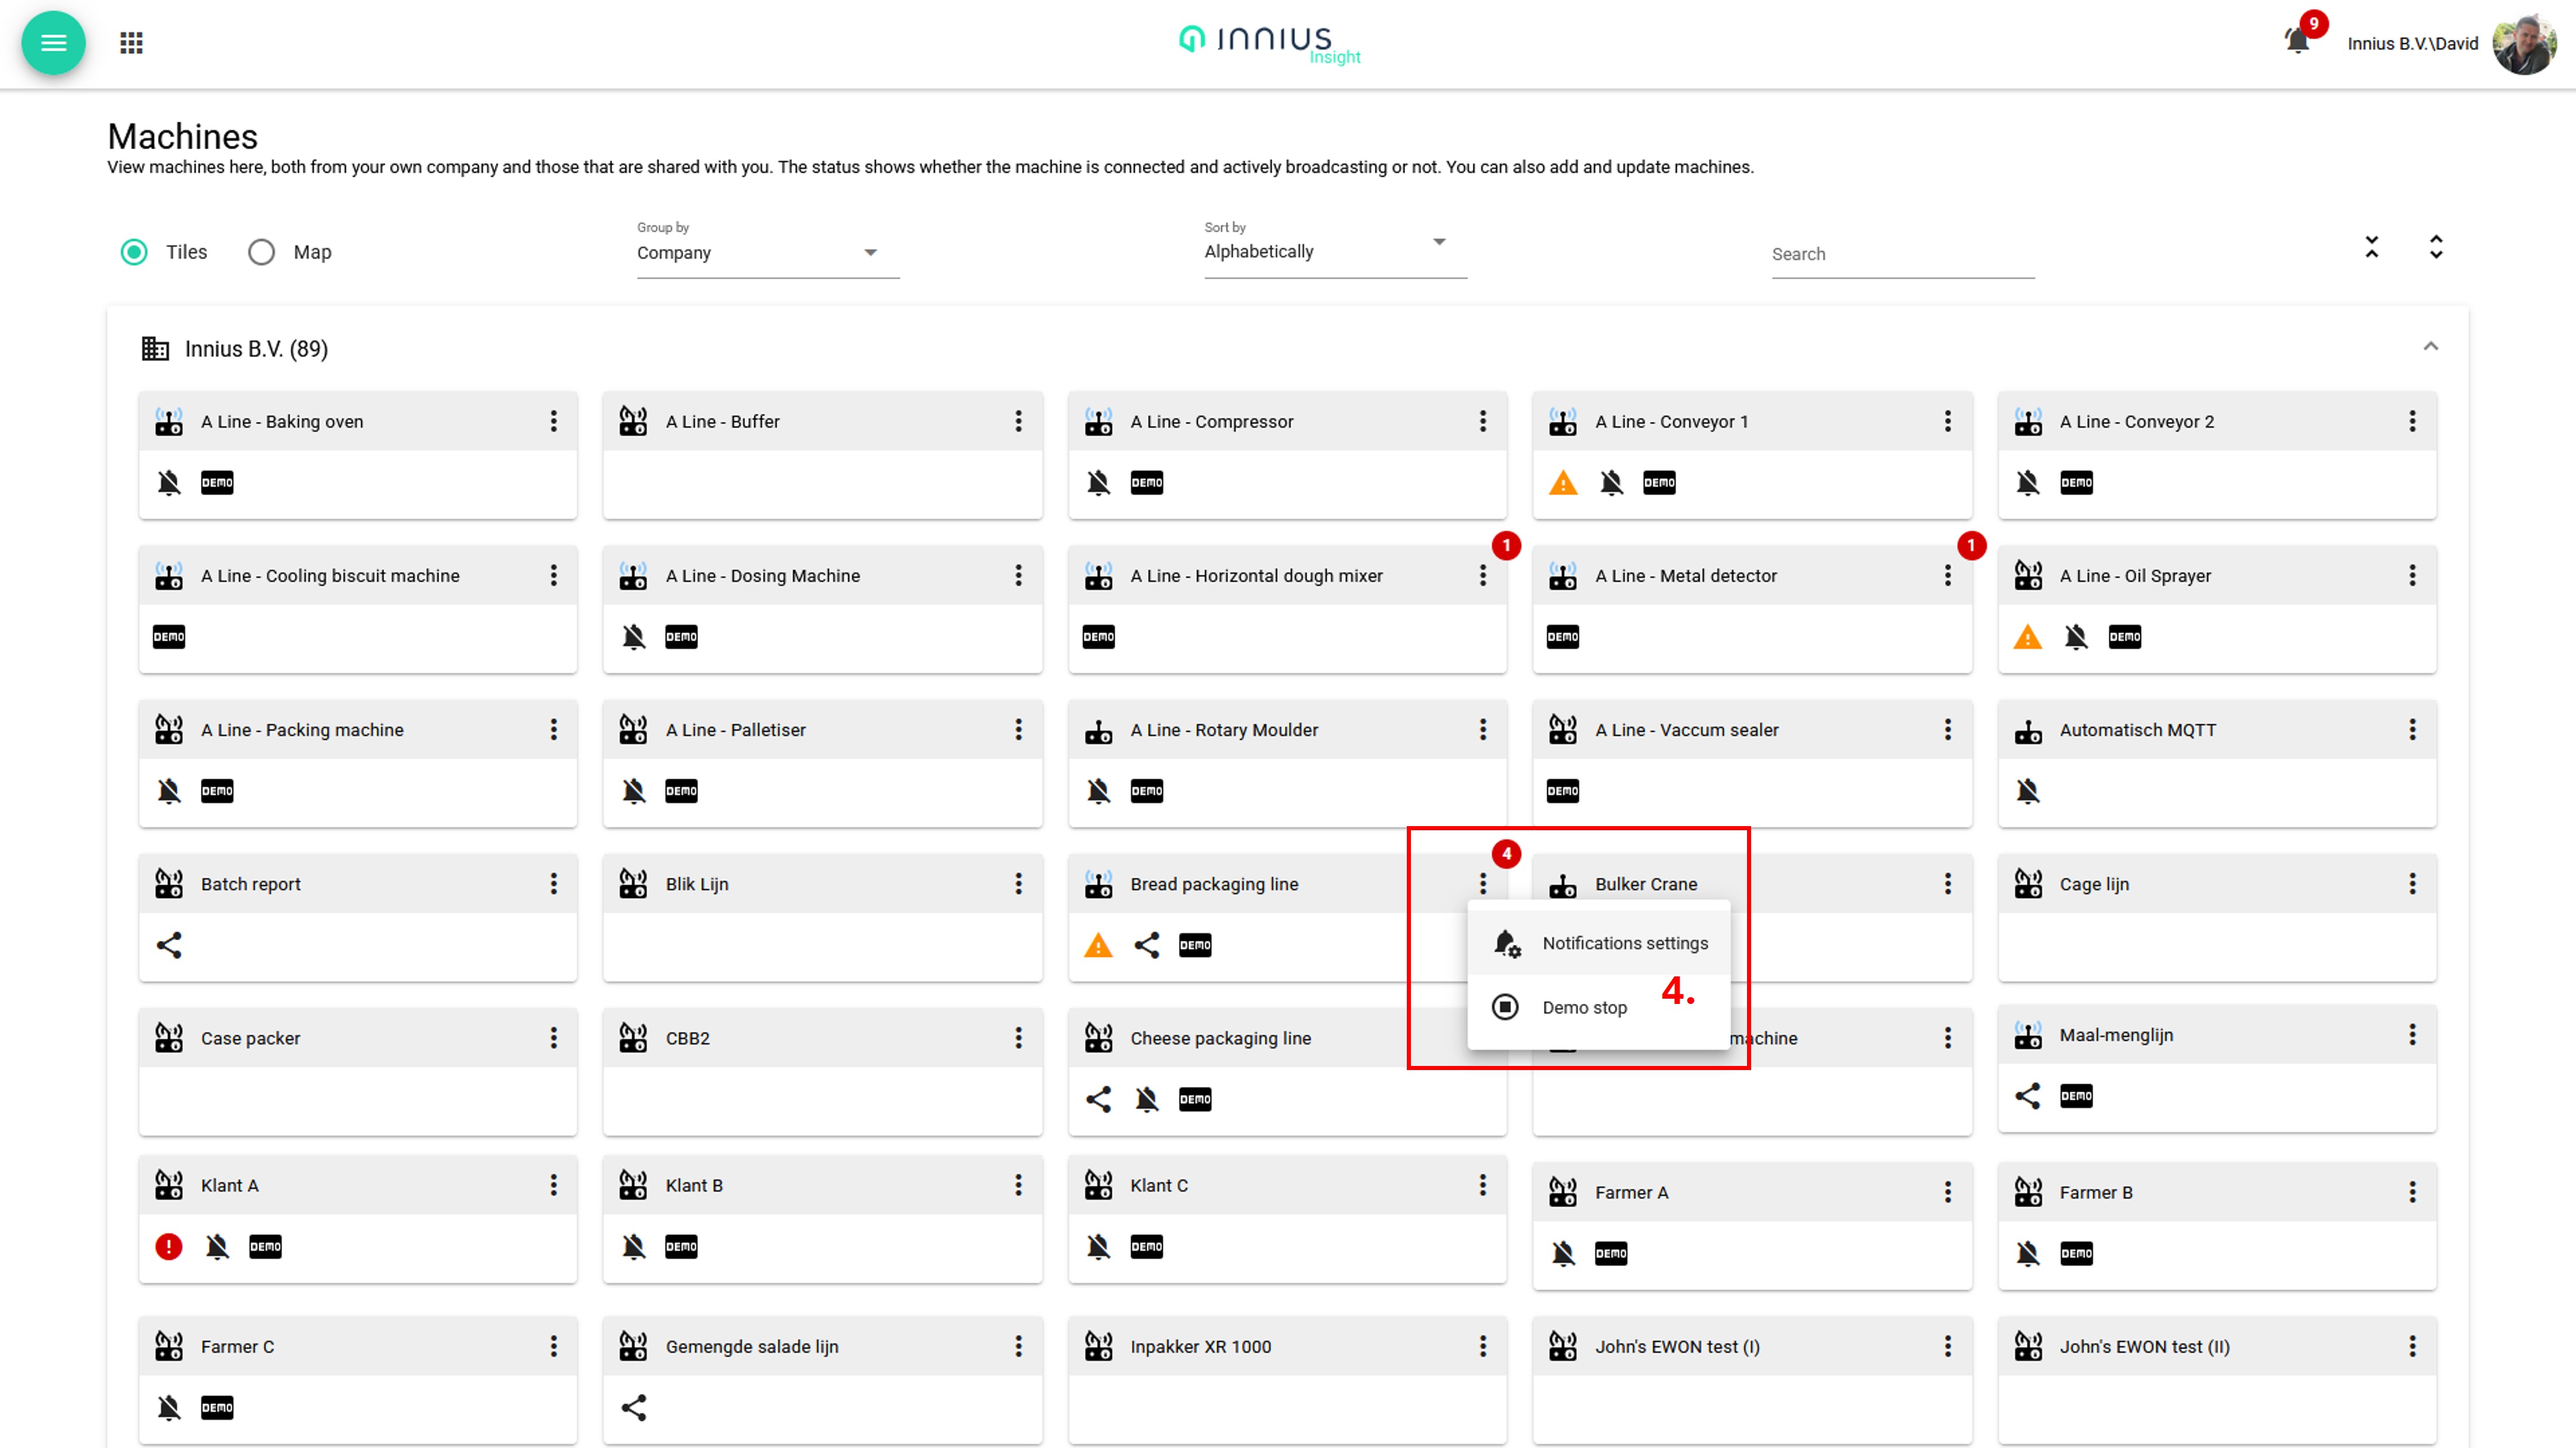Click red error icon on Klant A

[x=169, y=1246]
